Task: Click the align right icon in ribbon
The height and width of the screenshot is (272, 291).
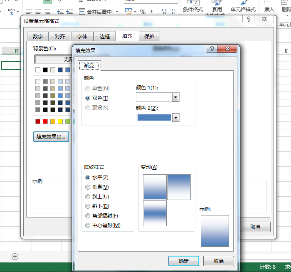Action: click(47, 12)
